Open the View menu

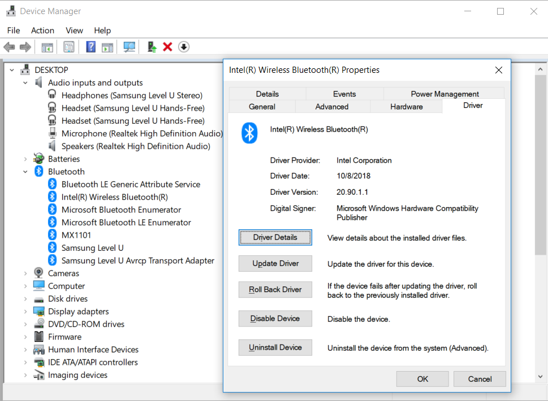click(x=75, y=30)
